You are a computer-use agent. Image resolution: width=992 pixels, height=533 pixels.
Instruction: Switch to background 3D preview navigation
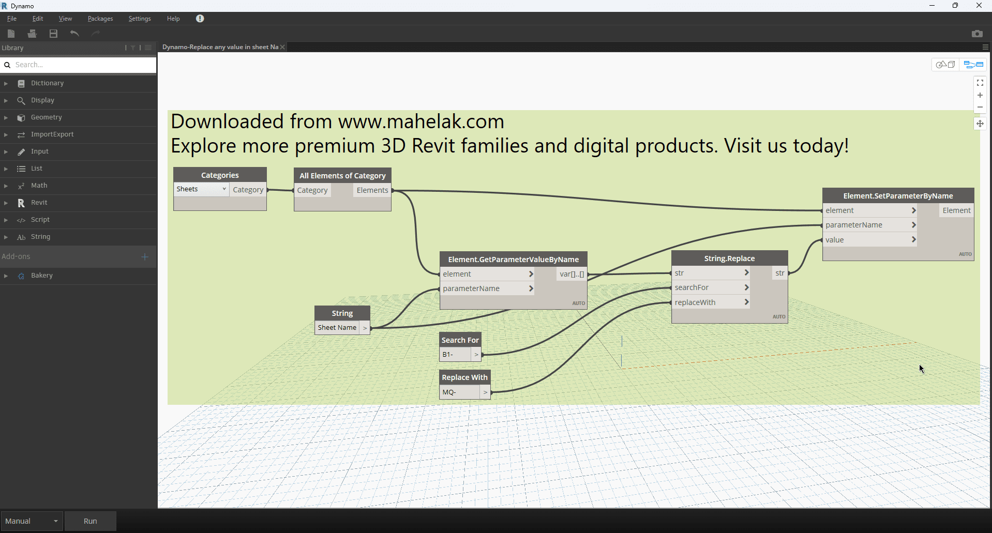click(945, 65)
